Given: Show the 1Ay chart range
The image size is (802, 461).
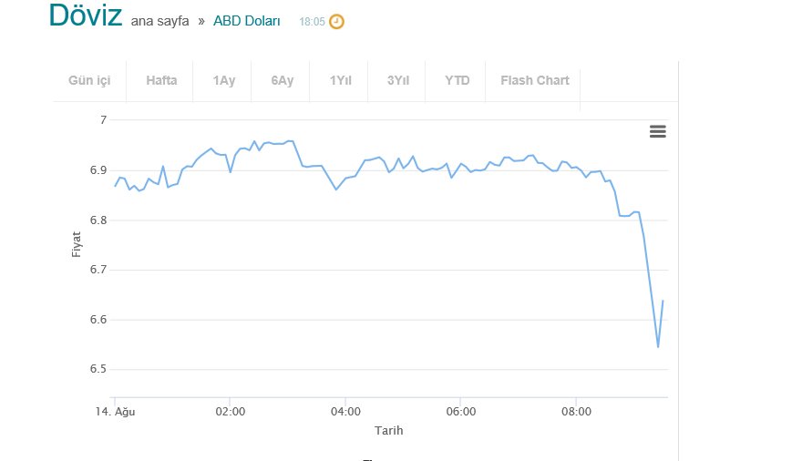Looking at the screenshot, I should 224,80.
